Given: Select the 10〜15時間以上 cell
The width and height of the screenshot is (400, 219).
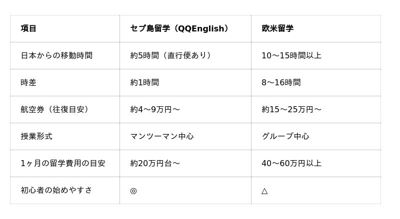Looking at the screenshot, I should tap(291, 55).
